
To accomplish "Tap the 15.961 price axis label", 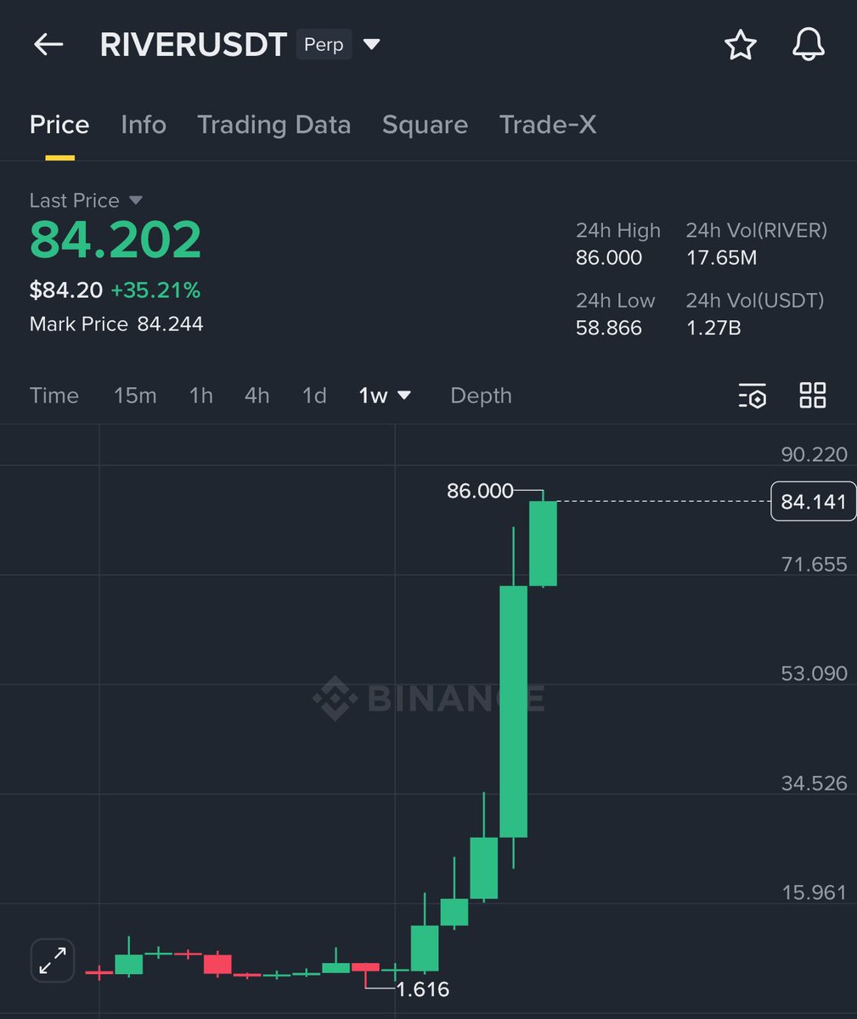I will click(814, 892).
